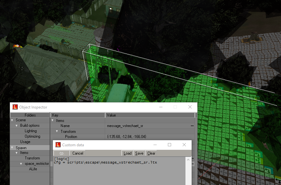Load a custom data file
The image size is (281, 185).
[127, 153]
